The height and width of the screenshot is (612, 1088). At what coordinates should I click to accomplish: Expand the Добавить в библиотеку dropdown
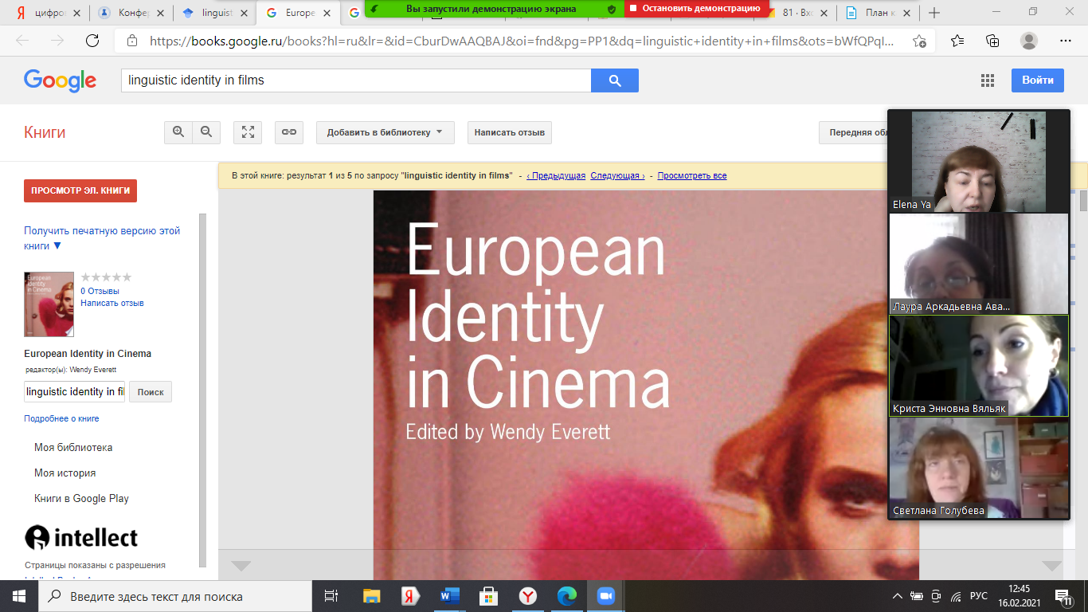(385, 132)
